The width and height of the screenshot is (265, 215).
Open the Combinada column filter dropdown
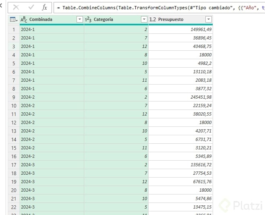click(x=79, y=19)
